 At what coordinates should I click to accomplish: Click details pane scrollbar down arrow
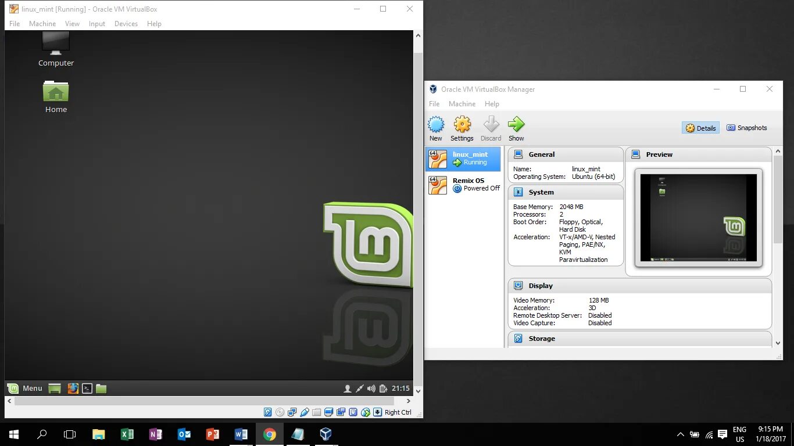point(778,343)
